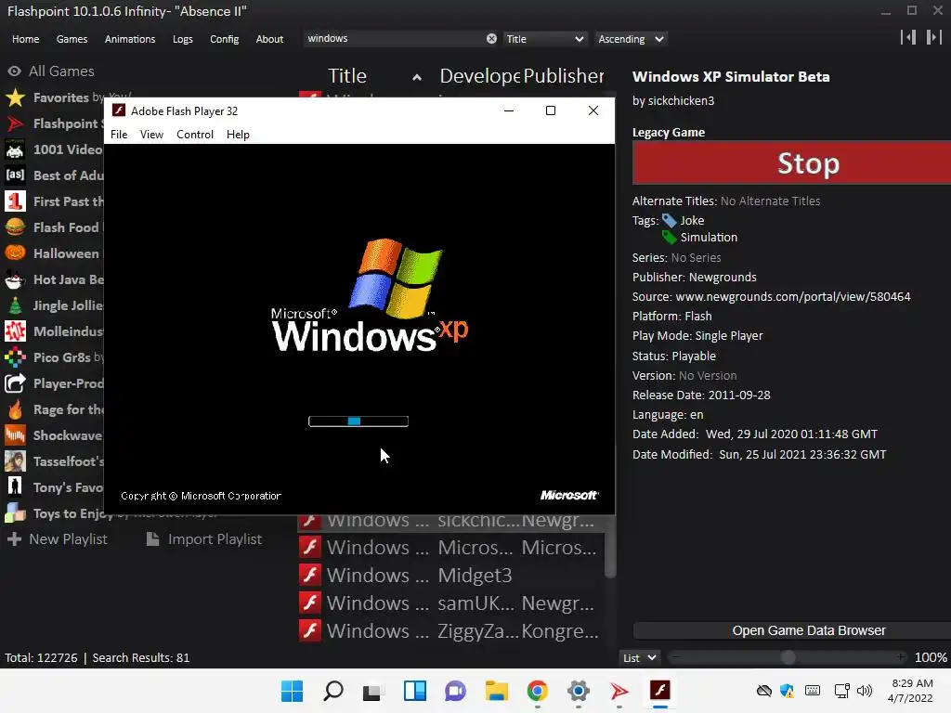Click the volume icon in system tray
Screen dimensions: 951x713
(865, 691)
